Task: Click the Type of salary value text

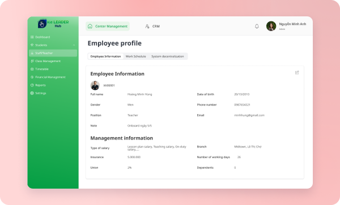Action: [157, 148]
